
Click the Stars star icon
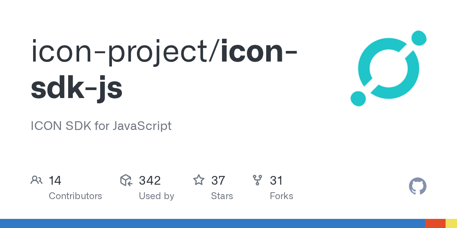click(x=198, y=180)
